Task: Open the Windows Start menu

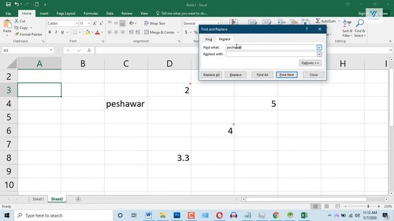Action: pyautogui.click(x=7, y=215)
